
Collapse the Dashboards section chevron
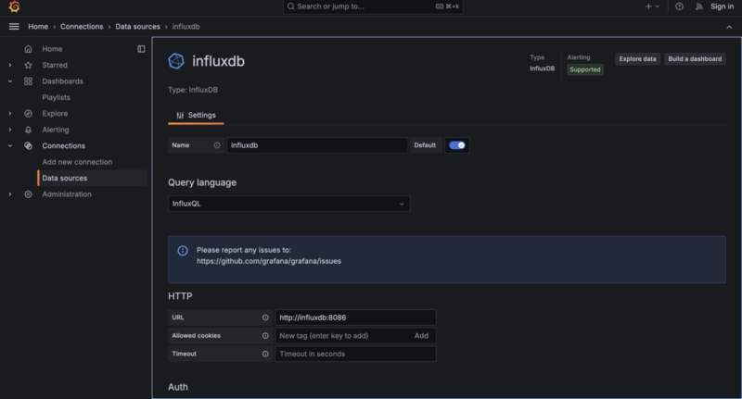click(x=10, y=81)
